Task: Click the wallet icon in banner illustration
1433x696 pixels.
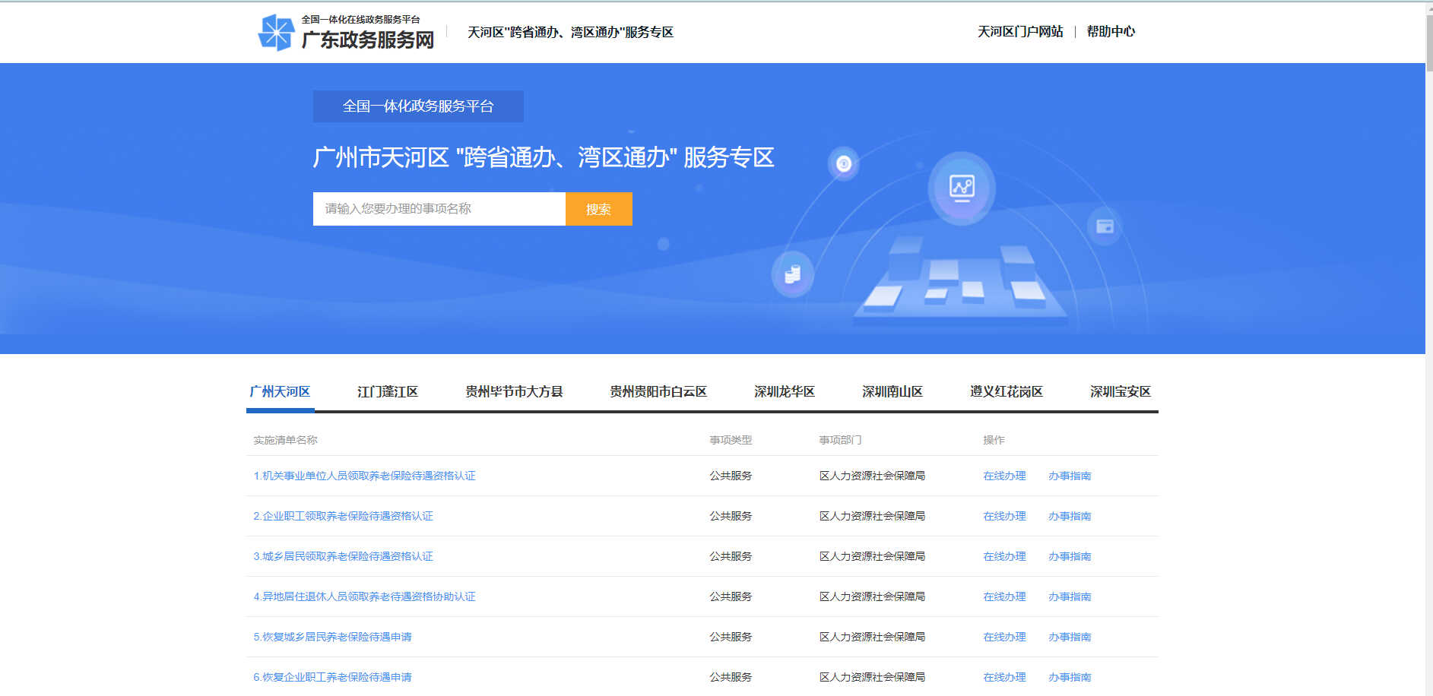Action: [1105, 226]
